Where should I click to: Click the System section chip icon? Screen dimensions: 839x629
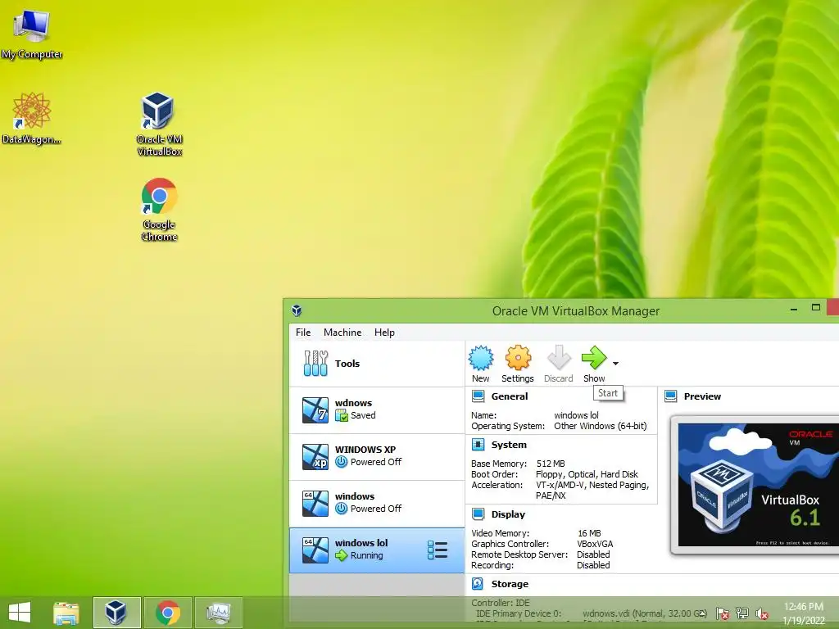[x=478, y=445]
